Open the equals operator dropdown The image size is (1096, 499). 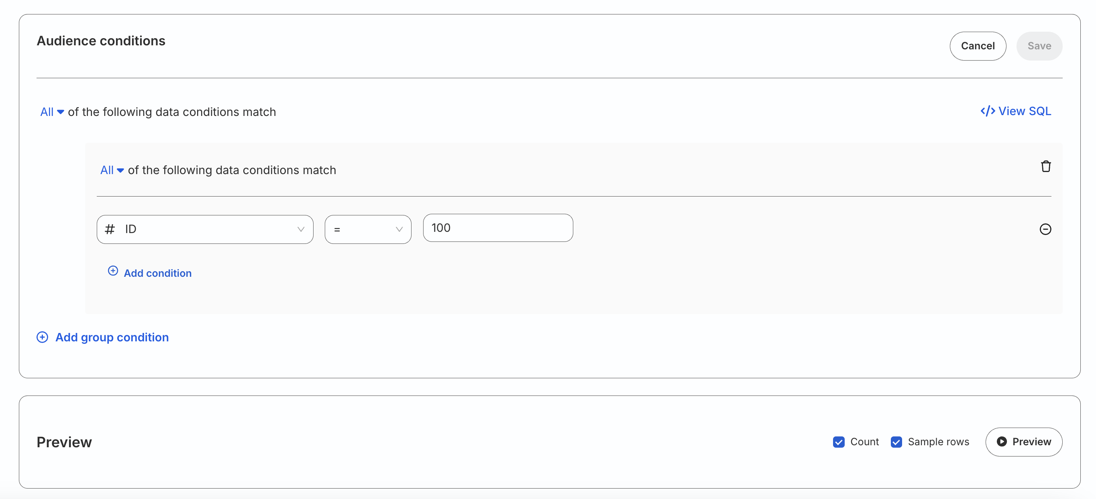pyautogui.click(x=368, y=229)
